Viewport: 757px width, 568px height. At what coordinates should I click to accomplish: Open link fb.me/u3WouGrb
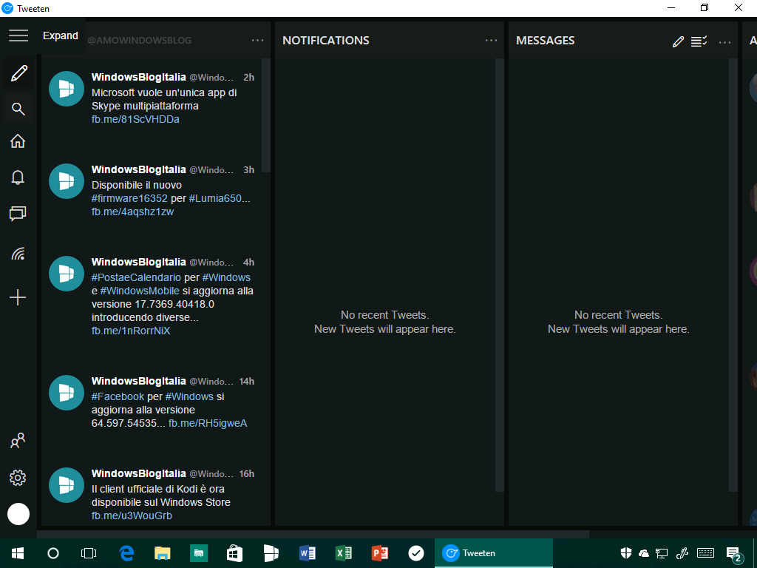(x=132, y=515)
